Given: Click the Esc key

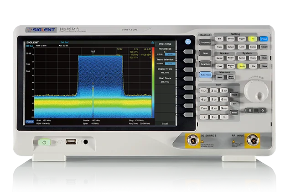Looking at the screenshot, I should click(234, 104).
